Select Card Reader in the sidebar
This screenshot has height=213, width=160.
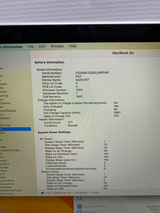click(x=4, y=84)
